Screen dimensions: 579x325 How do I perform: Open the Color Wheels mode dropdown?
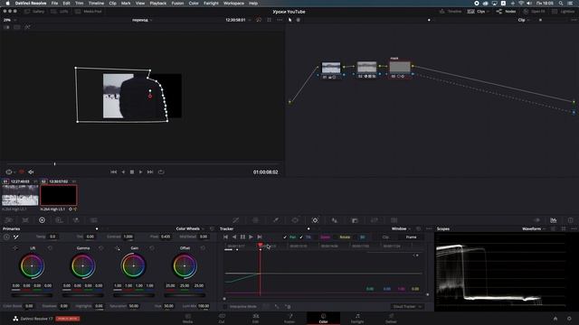pos(190,228)
